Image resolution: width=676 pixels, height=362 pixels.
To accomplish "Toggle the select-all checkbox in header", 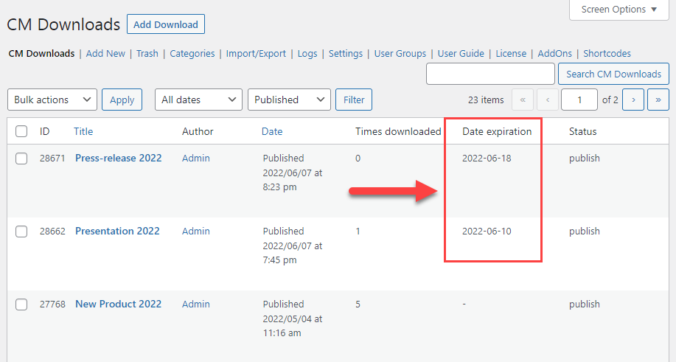I will click(21, 131).
